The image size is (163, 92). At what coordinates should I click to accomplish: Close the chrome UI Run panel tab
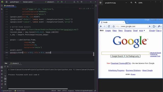pos(20,63)
